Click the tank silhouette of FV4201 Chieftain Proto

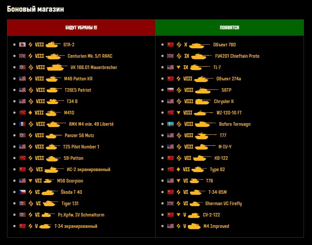point(202,56)
